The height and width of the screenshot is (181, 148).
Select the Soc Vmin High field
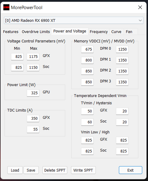[122, 151]
